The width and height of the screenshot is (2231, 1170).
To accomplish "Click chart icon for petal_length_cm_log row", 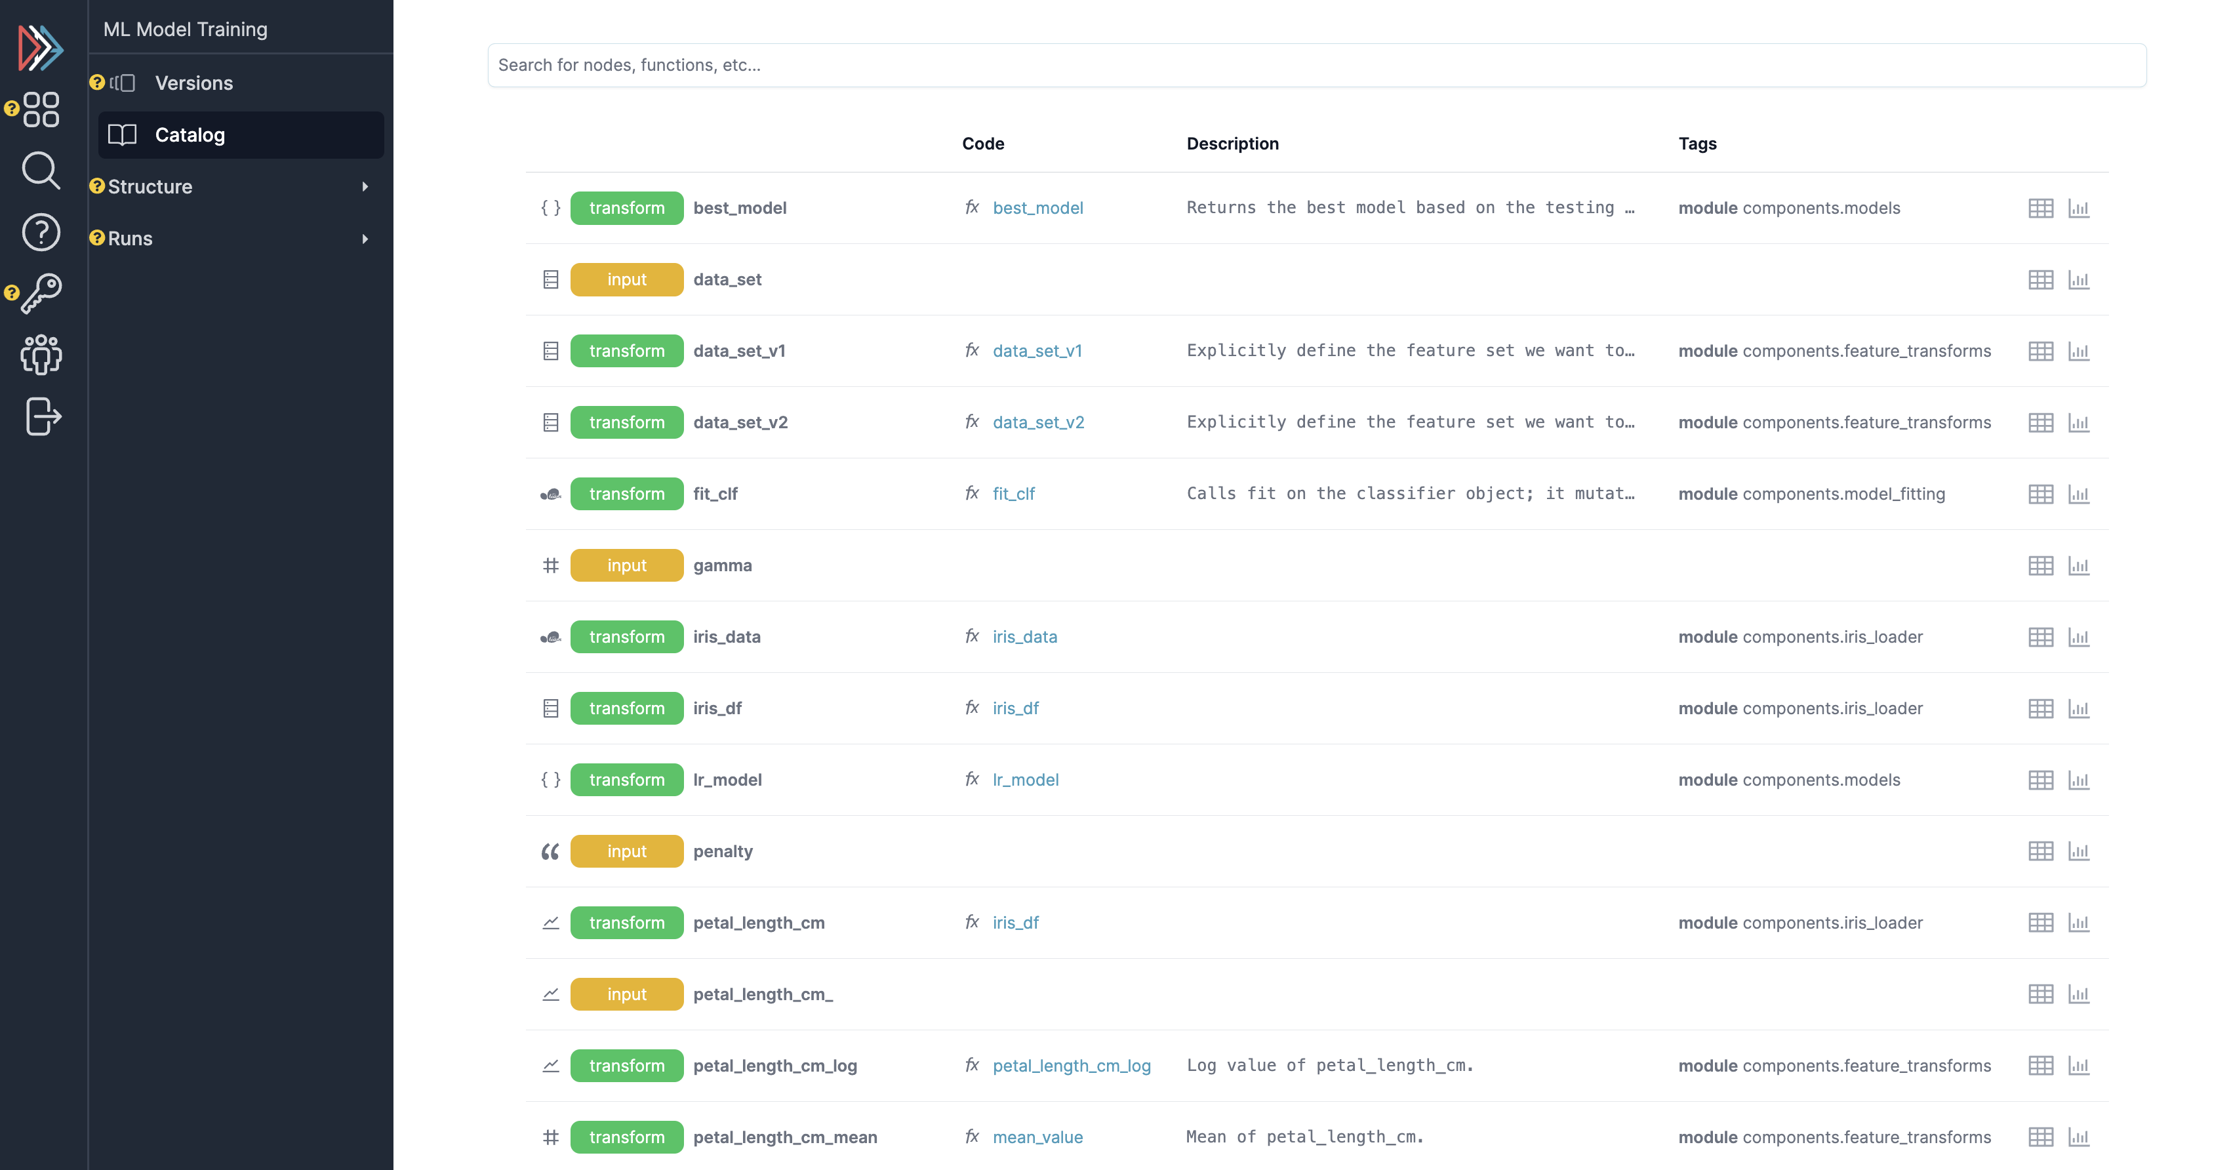I will 2078,1066.
